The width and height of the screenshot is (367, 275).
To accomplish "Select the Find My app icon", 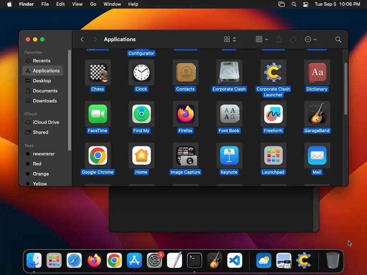I will click(141, 114).
